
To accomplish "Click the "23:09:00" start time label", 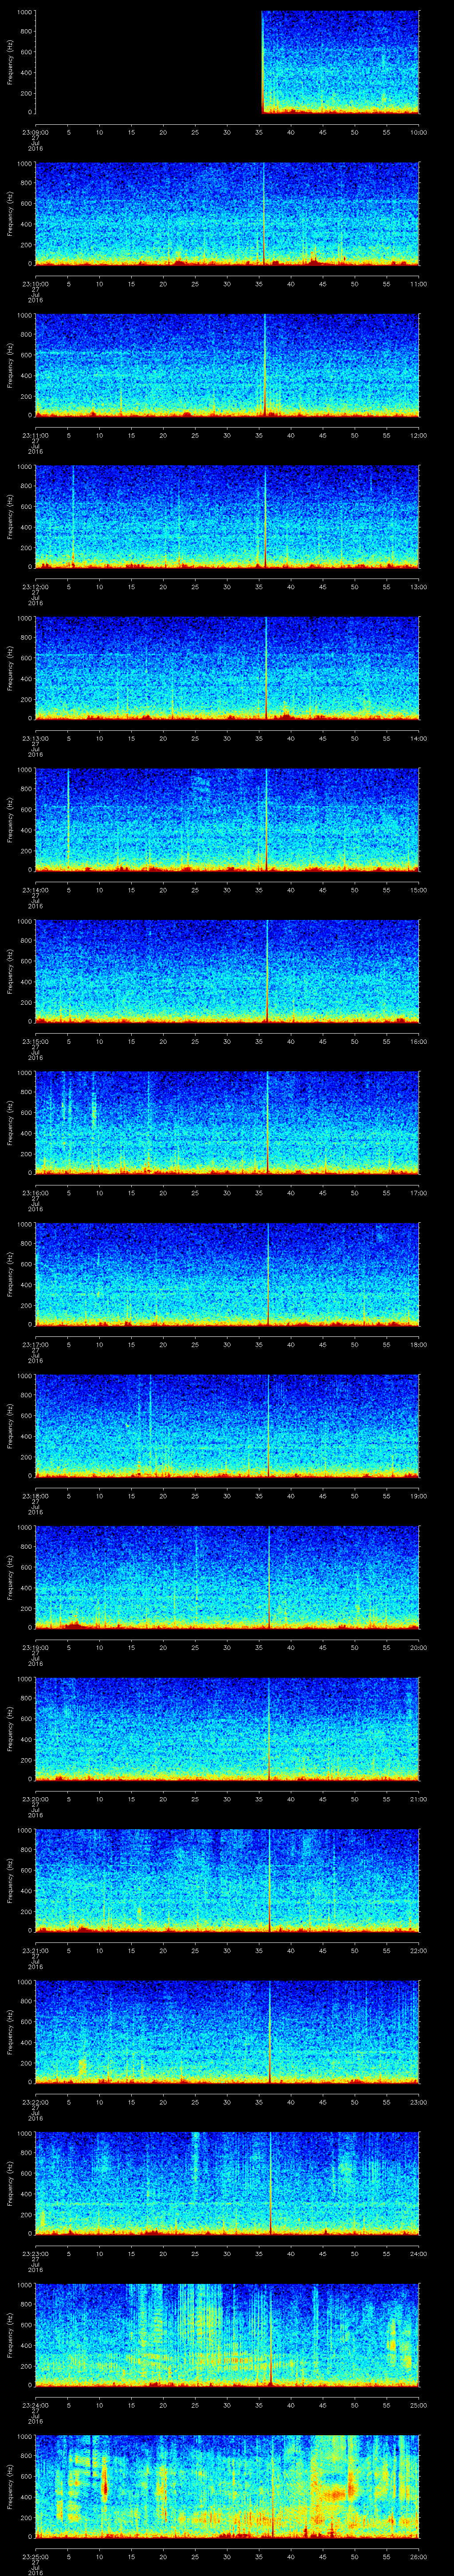I will point(35,132).
